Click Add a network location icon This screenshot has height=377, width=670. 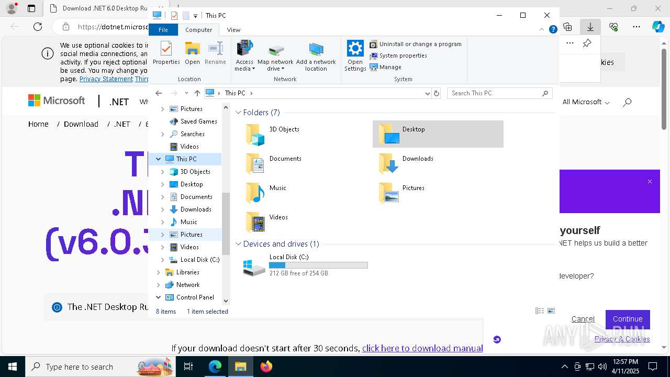coord(316,56)
